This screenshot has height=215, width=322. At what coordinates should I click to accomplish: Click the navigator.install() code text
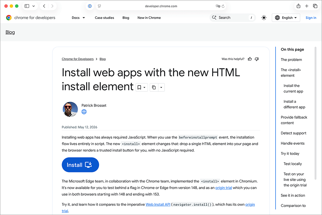192,205
